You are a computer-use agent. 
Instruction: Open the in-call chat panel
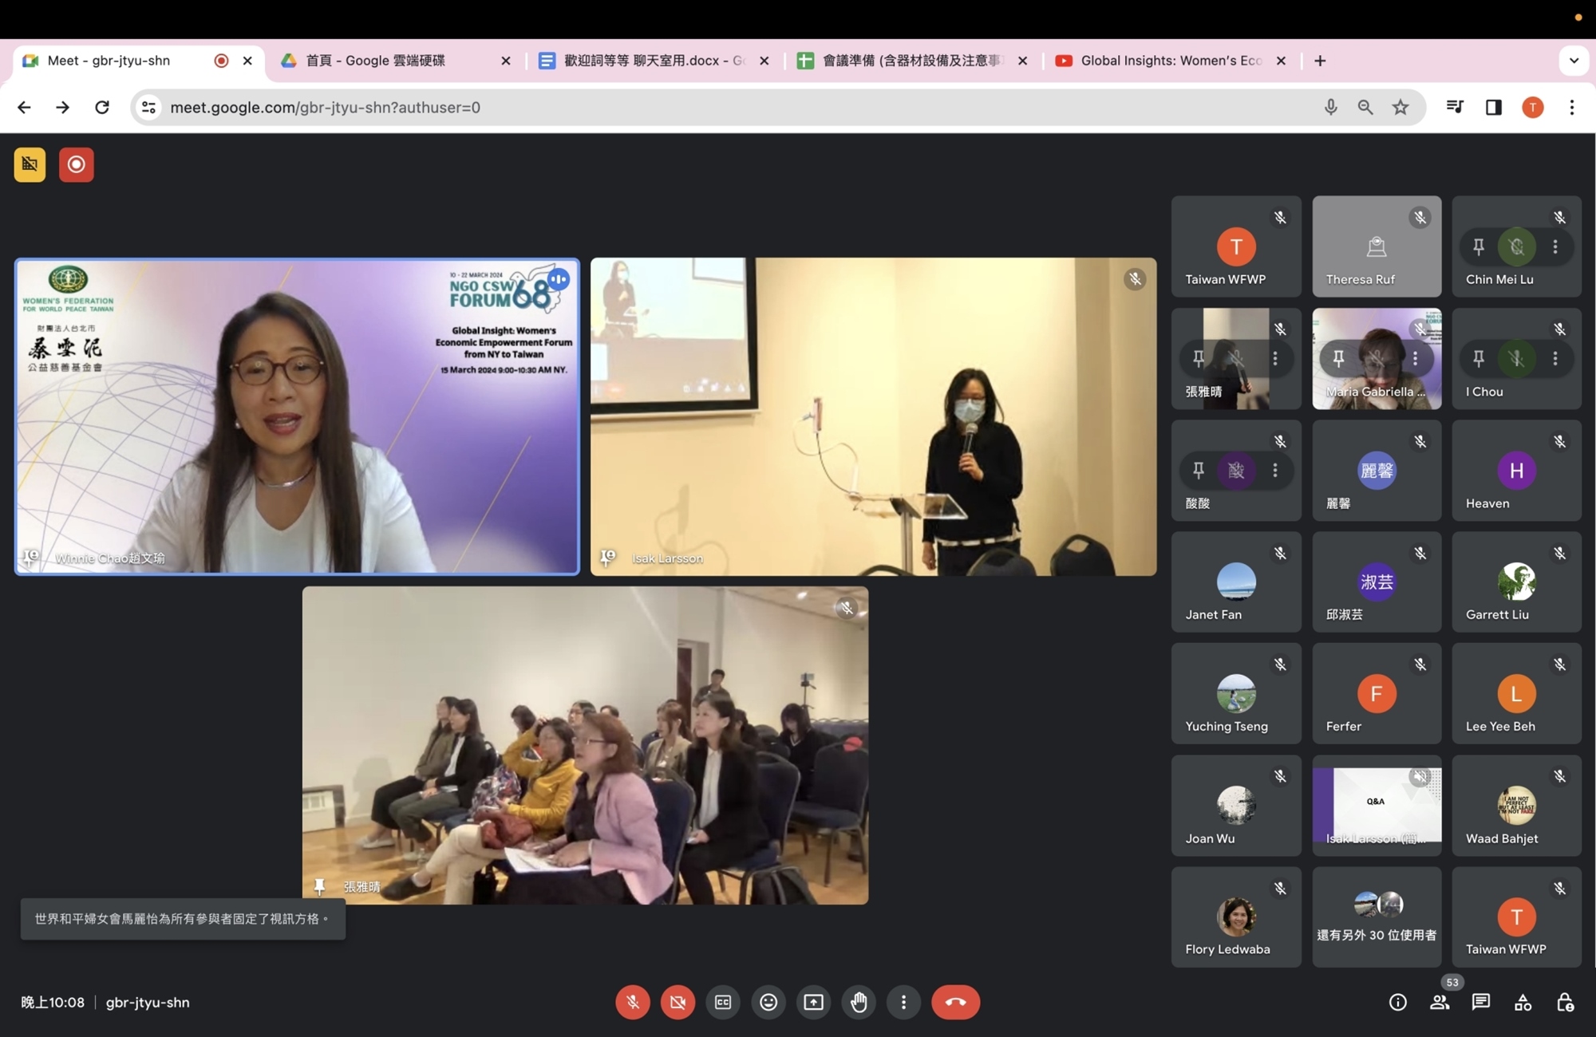[1481, 1002]
